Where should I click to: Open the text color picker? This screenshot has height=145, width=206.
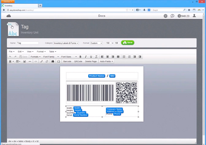(x=11, y=61)
